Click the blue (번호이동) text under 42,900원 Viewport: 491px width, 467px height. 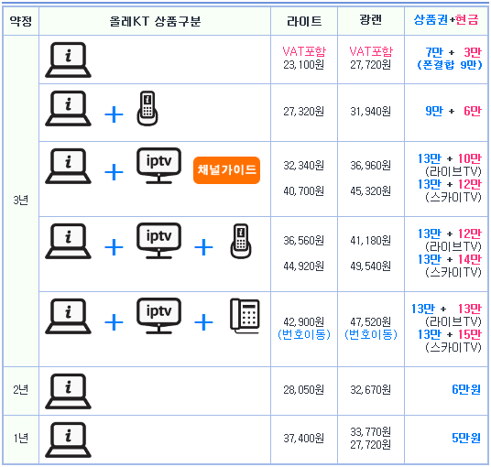304,334
